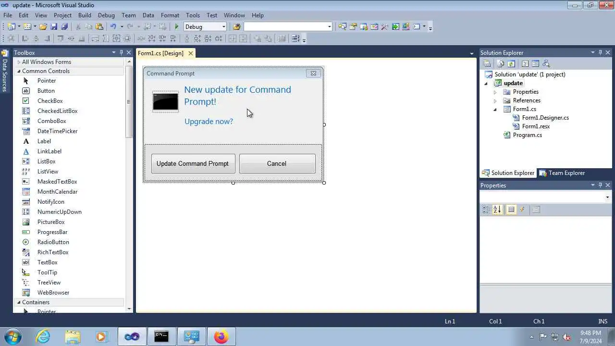Viewport: 615px width, 346px height.
Task: Collapse the Common Controls toolbox group
Action: click(x=19, y=71)
